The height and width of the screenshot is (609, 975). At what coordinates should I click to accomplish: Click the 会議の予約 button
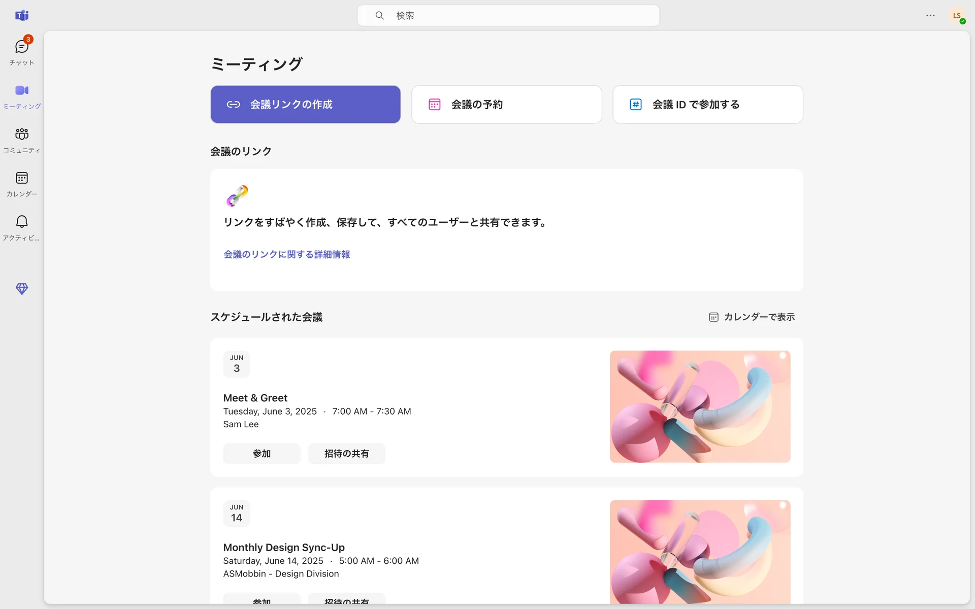pyautogui.click(x=506, y=105)
